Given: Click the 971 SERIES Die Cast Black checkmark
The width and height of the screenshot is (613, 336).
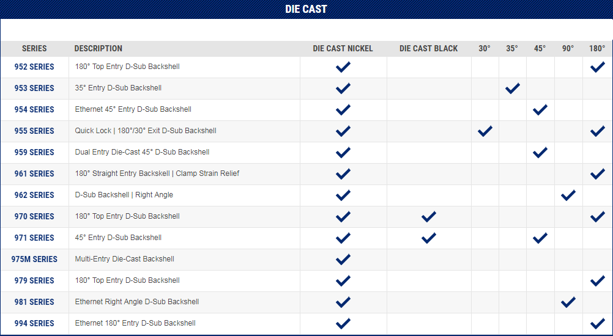Looking at the screenshot, I should click(429, 238).
